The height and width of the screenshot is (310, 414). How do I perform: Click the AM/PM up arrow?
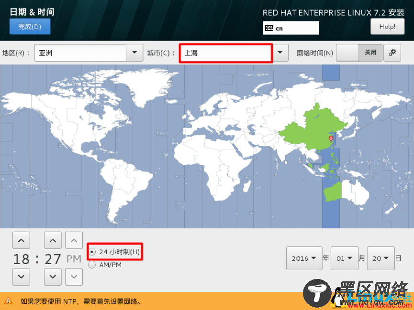pos(74,240)
